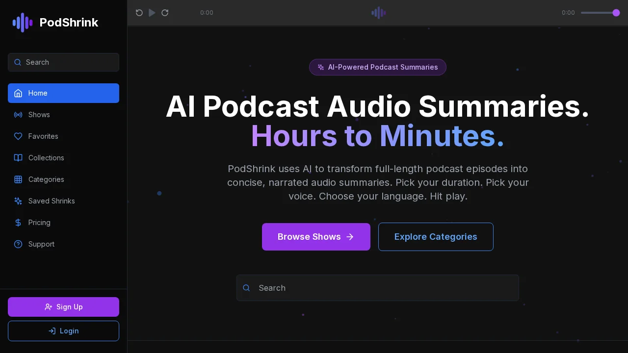The width and height of the screenshot is (628, 353).
Task: Click the central Search input field
Action: pos(378,288)
